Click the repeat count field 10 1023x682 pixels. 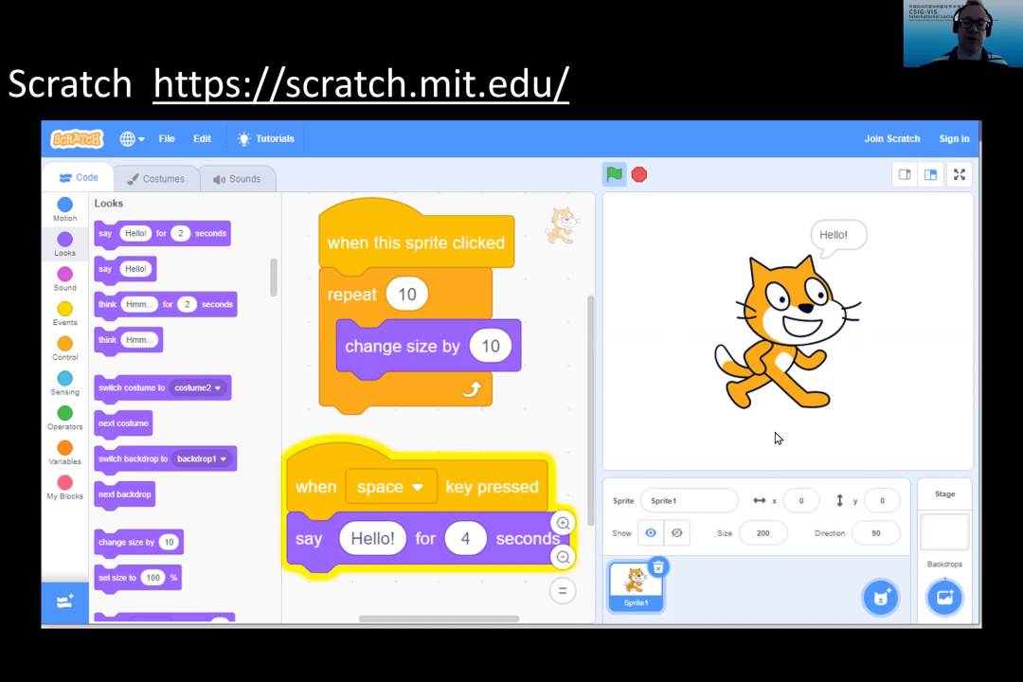pos(407,295)
